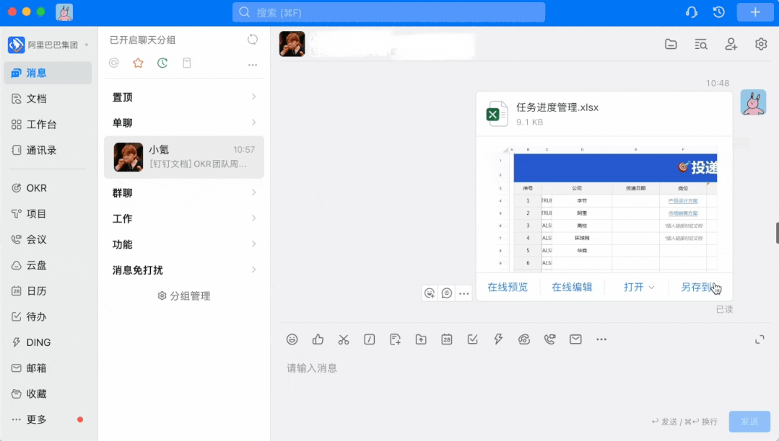Viewport: 779px width, 441px height.
Task: Open the history clock icon in title bar
Action: click(x=718, y=12)
